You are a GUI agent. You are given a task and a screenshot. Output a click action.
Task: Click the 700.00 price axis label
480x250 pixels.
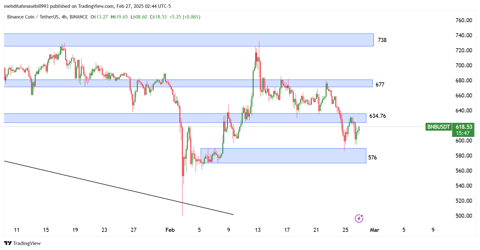[464, 65]
